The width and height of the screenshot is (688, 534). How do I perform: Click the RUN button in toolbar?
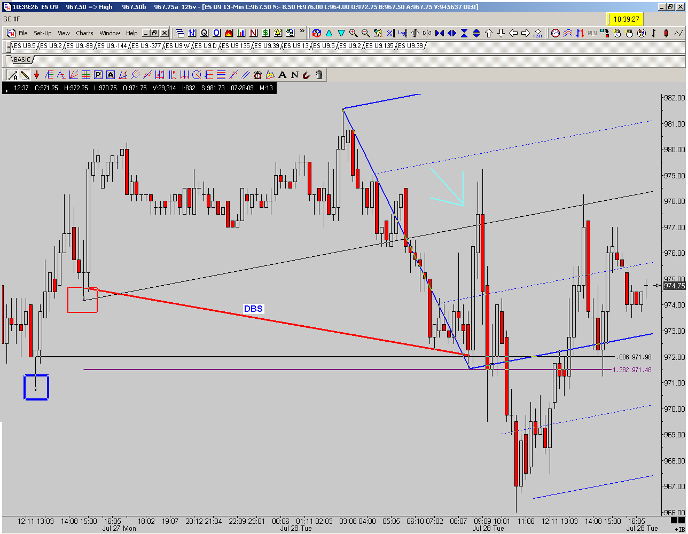[592, 33]
